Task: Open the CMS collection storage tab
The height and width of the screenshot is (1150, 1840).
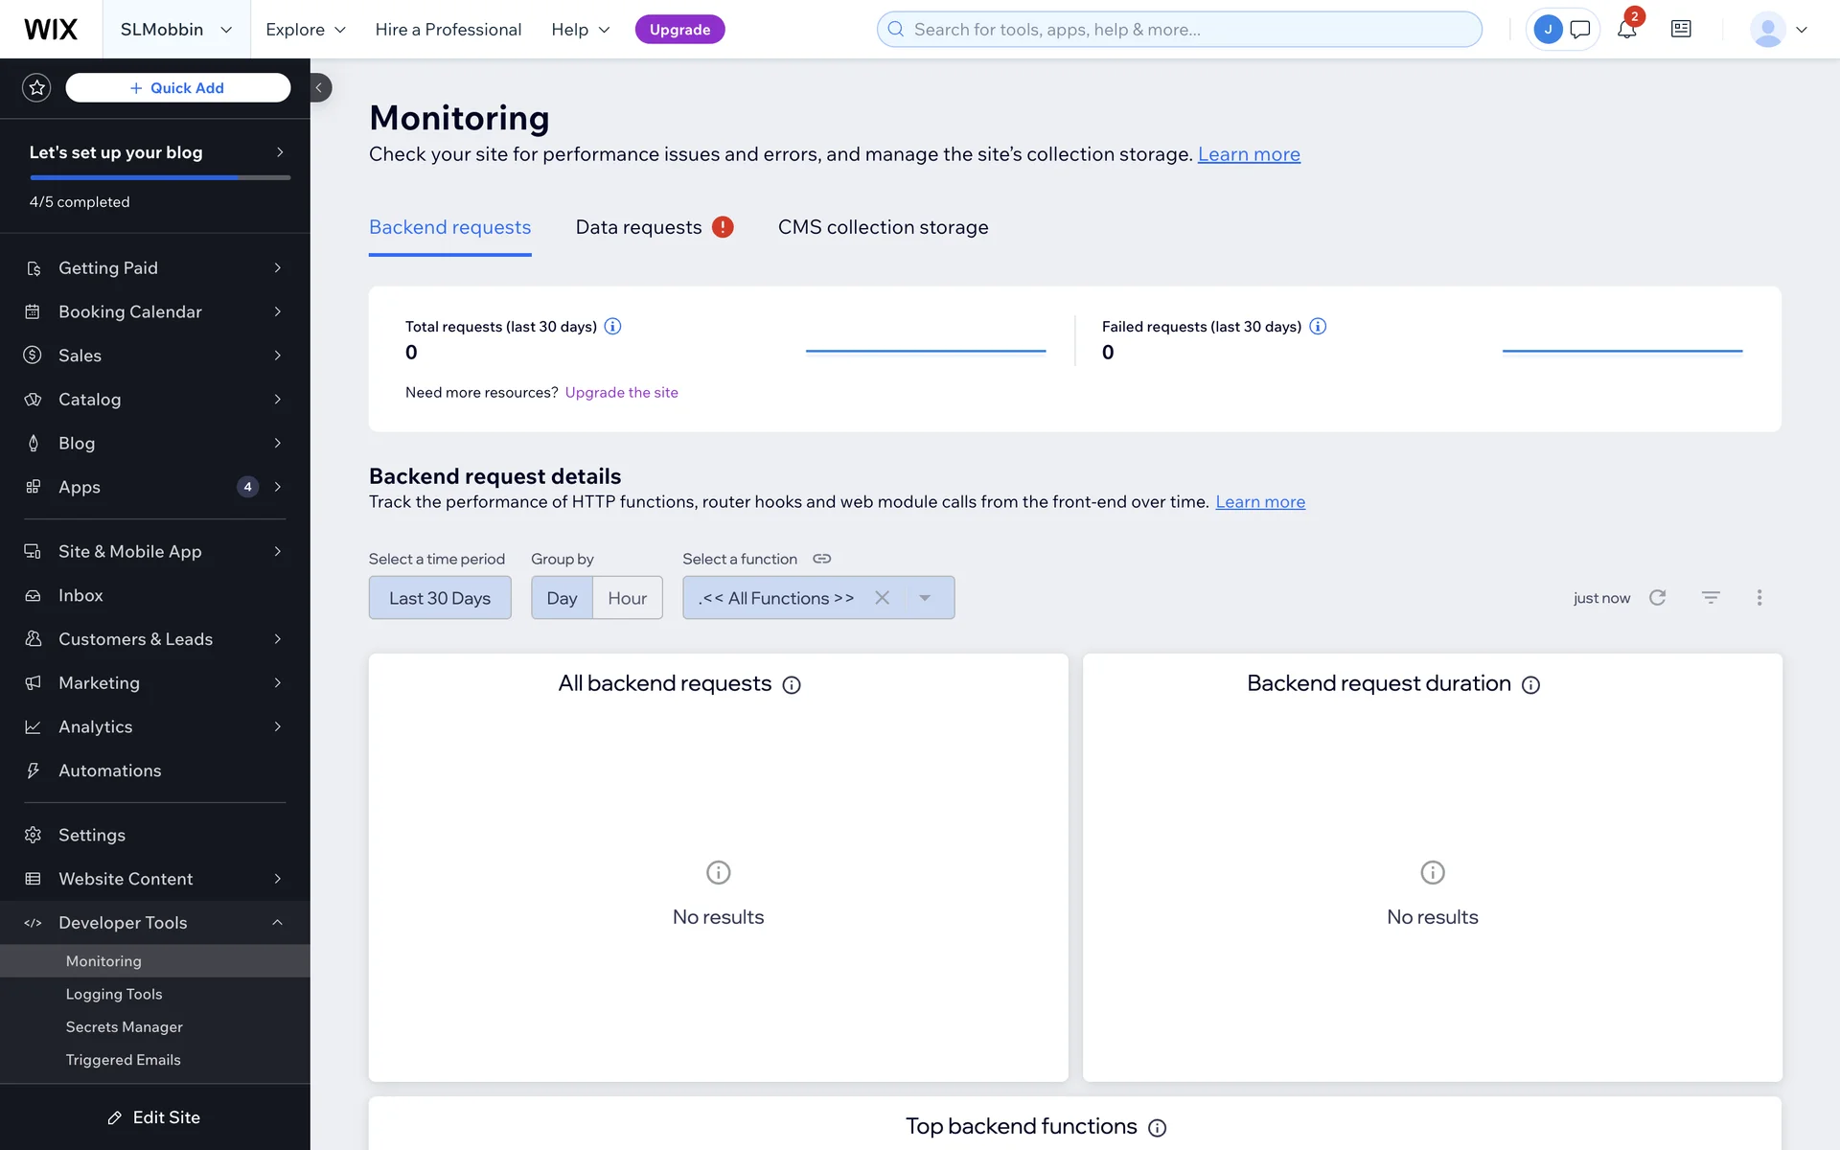Action: point(883,228)
